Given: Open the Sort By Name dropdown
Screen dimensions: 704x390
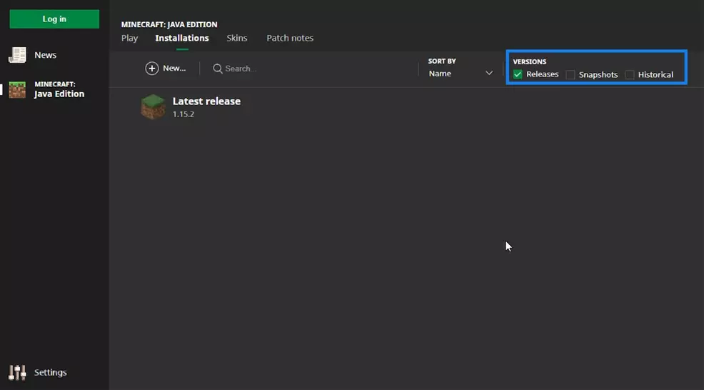Looking at the screenshot, I should point(461,74).
